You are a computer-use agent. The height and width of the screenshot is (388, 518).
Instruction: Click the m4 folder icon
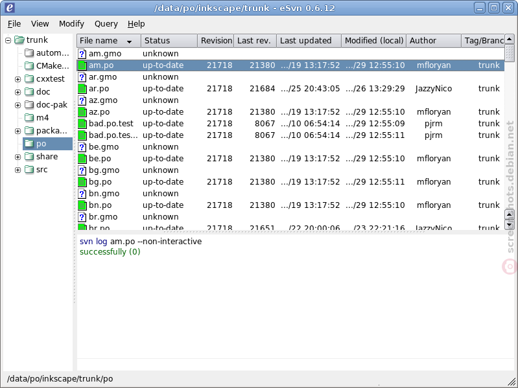(x=29, y=117)
